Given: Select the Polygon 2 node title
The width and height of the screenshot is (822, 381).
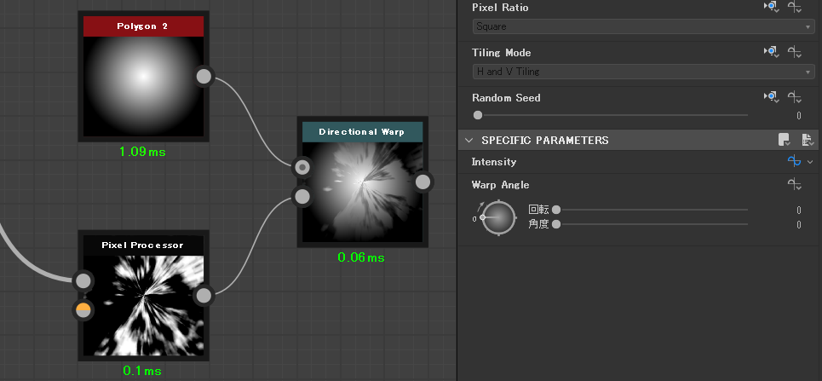Looking at the screenshot, I should [143, 26].
